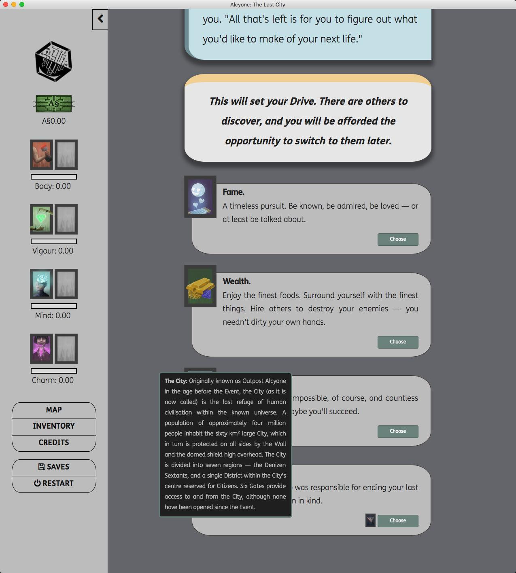Click Choose on the third drive option
Screen dimensions: 516x573
(398, 431)
